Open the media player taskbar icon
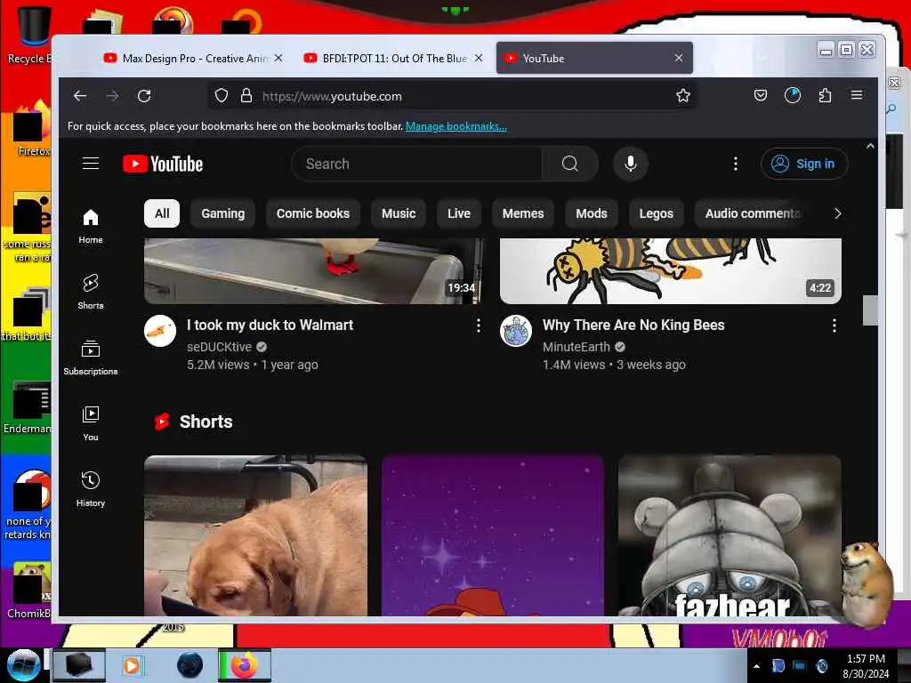This screenshot has height=683, width=911. [x=133, y=665]
